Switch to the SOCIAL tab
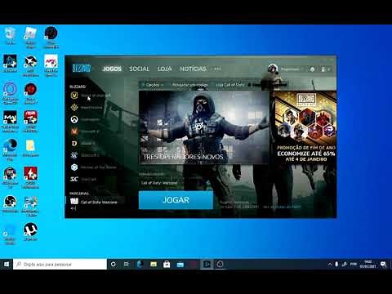The height and width of the screenshot is (294, 392). pyautogui.click(x=139, y=69)
